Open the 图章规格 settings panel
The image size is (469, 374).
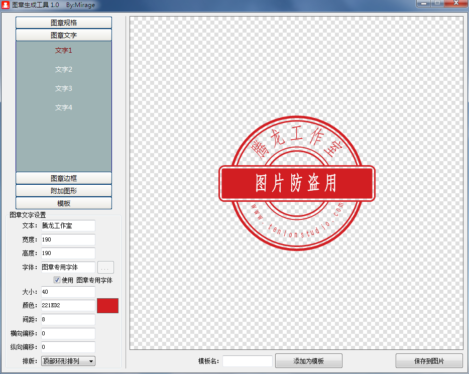click(x=63, y=22)
